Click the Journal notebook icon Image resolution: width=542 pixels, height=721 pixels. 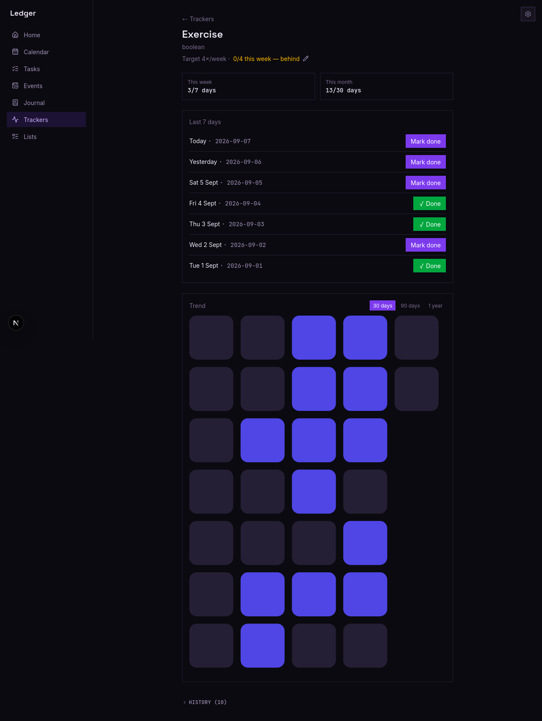[x=15, y=103]
